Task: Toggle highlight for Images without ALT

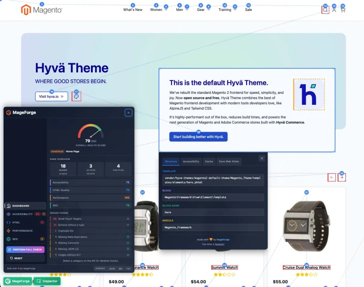Action: tap(128, 255)
